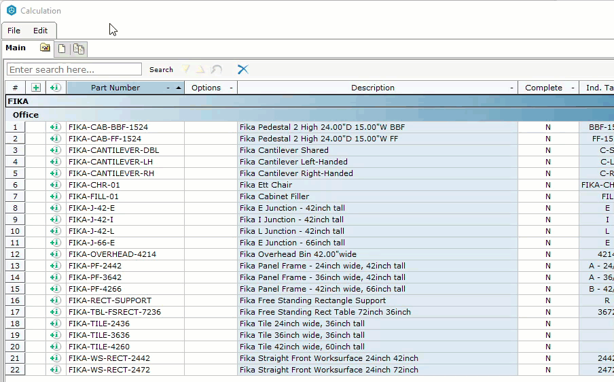Click info icon for FIKA-J-42-E

coord(56,207)
